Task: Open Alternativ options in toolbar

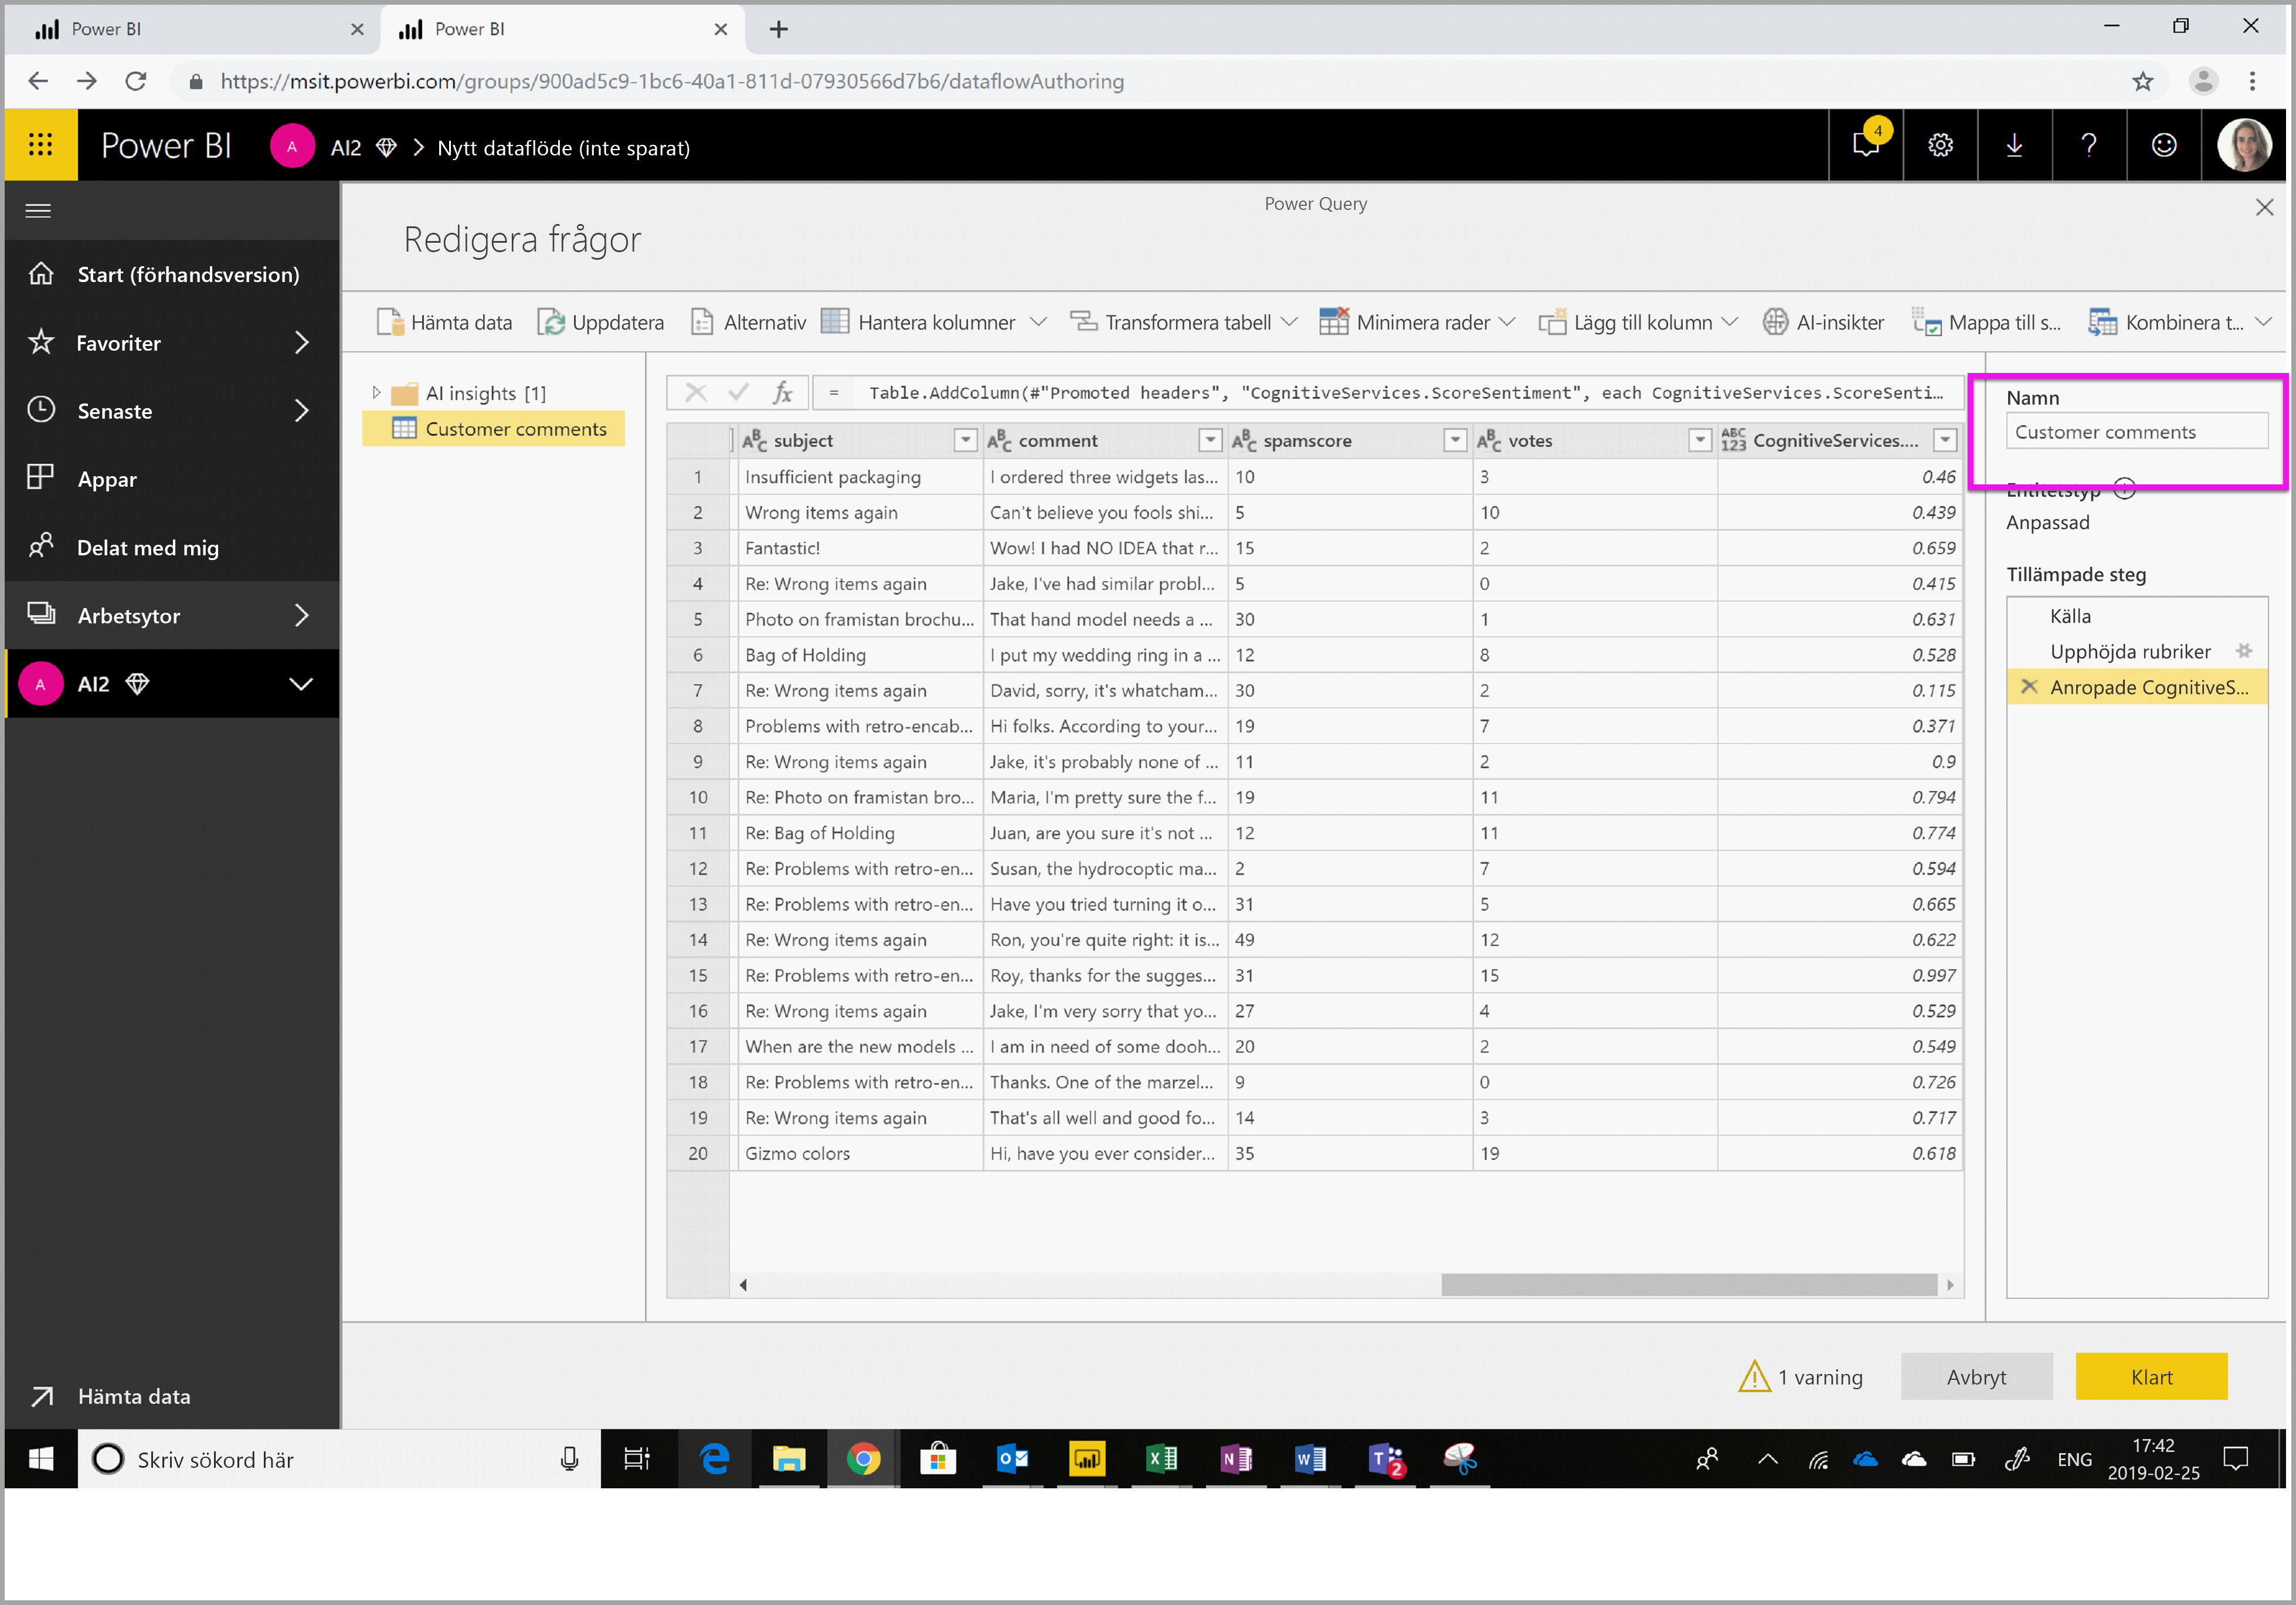Action: (748, 322)
